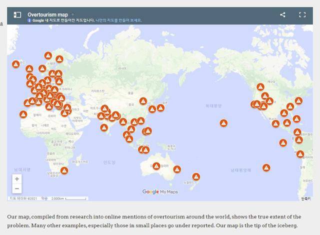Click the Google My Maps logo
This screenshot has width=320, height=235.
click(x=160, y=191)
